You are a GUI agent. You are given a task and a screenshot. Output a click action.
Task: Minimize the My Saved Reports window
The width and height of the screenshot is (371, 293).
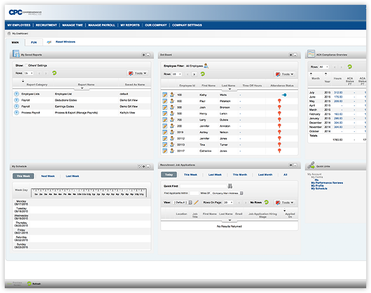pyautogui.click(x=148, y=55)
